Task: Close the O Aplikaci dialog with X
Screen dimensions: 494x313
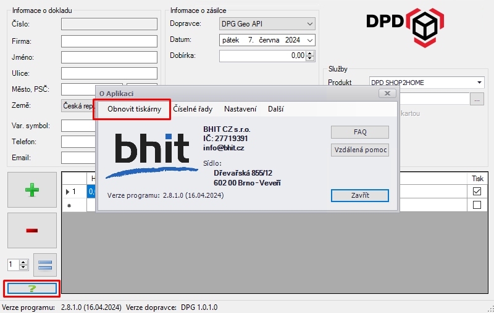Action: coord(388,93)
